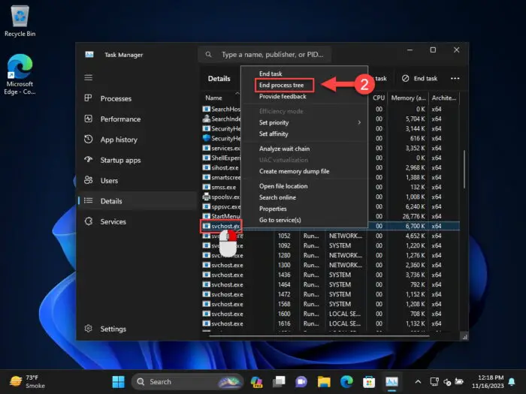Select the Details page in sidebar
This screenshot has height=394, width=526.
tap(138, 200)
